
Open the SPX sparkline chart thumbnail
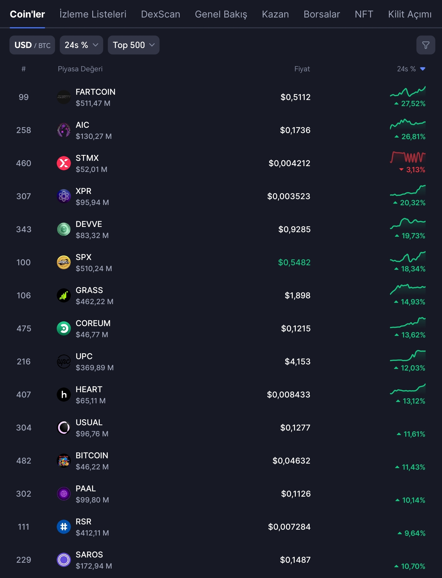click(408, 257)
